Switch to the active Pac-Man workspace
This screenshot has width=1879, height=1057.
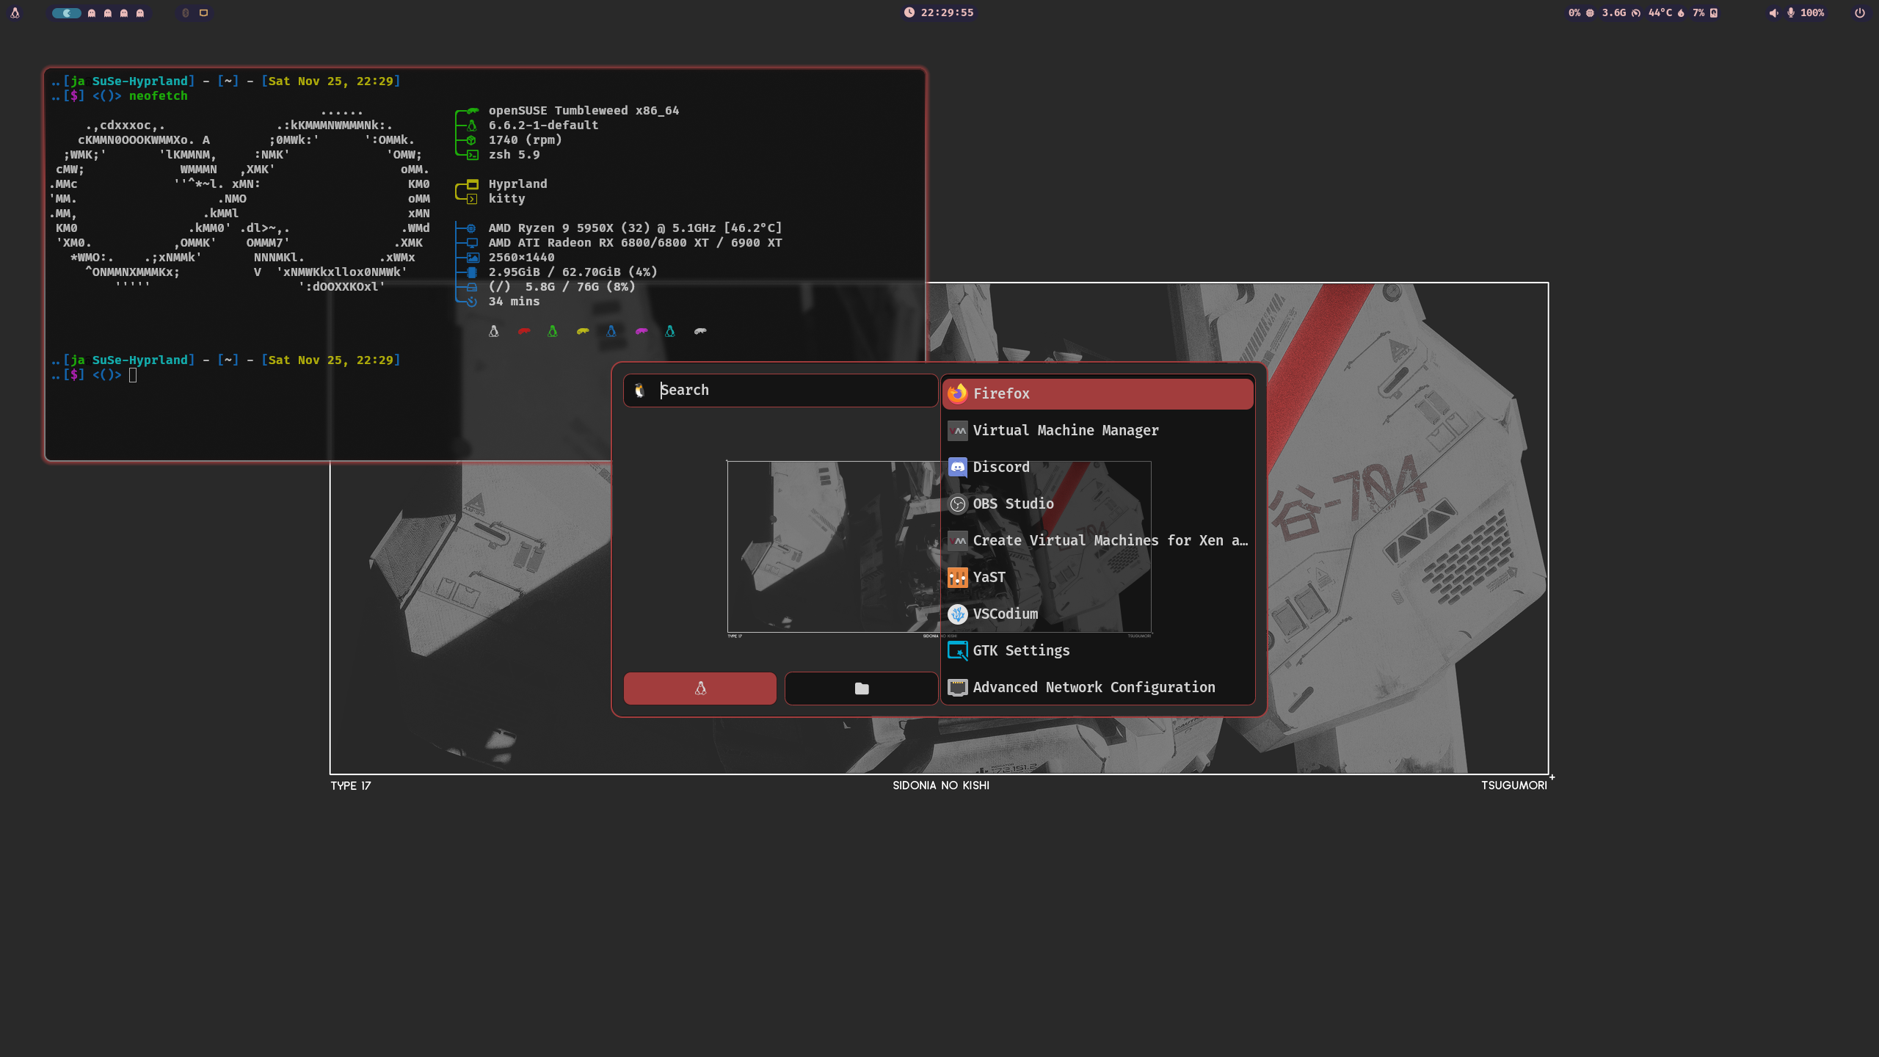tap(67, 12)
